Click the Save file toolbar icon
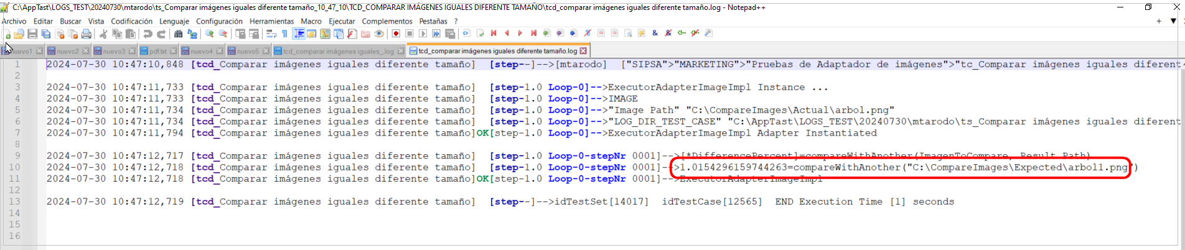This screenshot has width=1185, height=250. (x=32, y=34)
